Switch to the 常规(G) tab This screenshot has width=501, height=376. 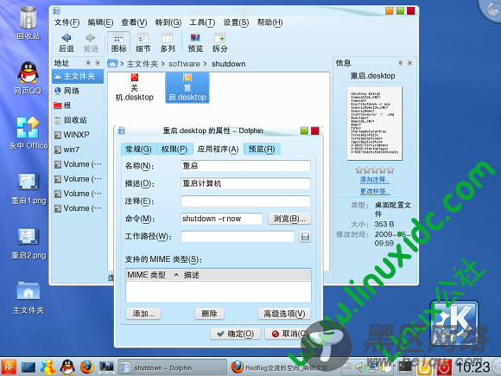click(x=138, y=150)
